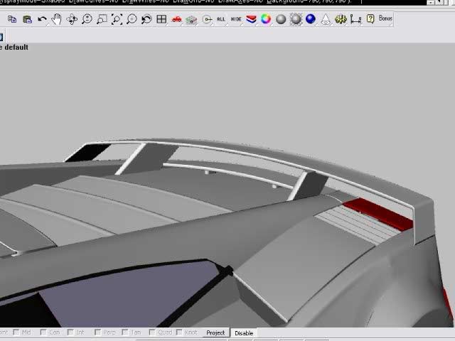Open the four-viewport layout icon

pos(161,19)
